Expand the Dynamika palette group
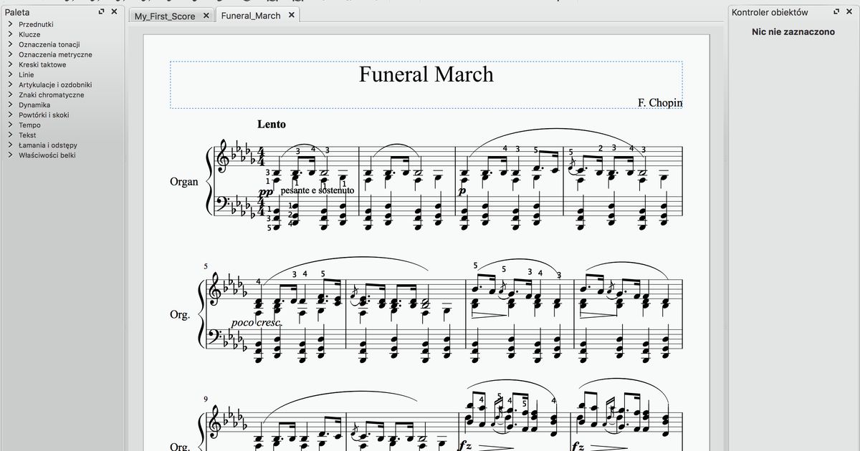860x451 pixels. (x=34, y=105)
